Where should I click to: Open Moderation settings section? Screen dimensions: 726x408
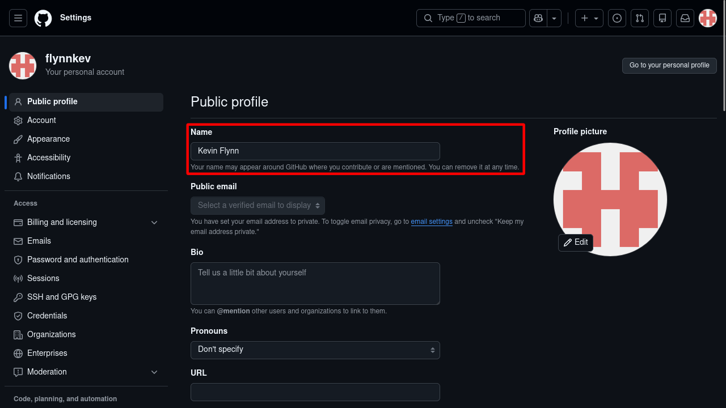pyautogui.click(x=86, y=372)
